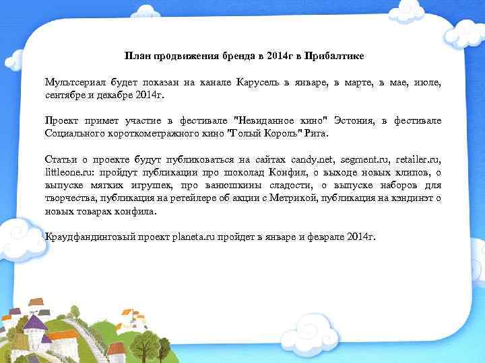Click the site name "littleone.ru"
Screen dimensions: 485x363
pos(69,172)
